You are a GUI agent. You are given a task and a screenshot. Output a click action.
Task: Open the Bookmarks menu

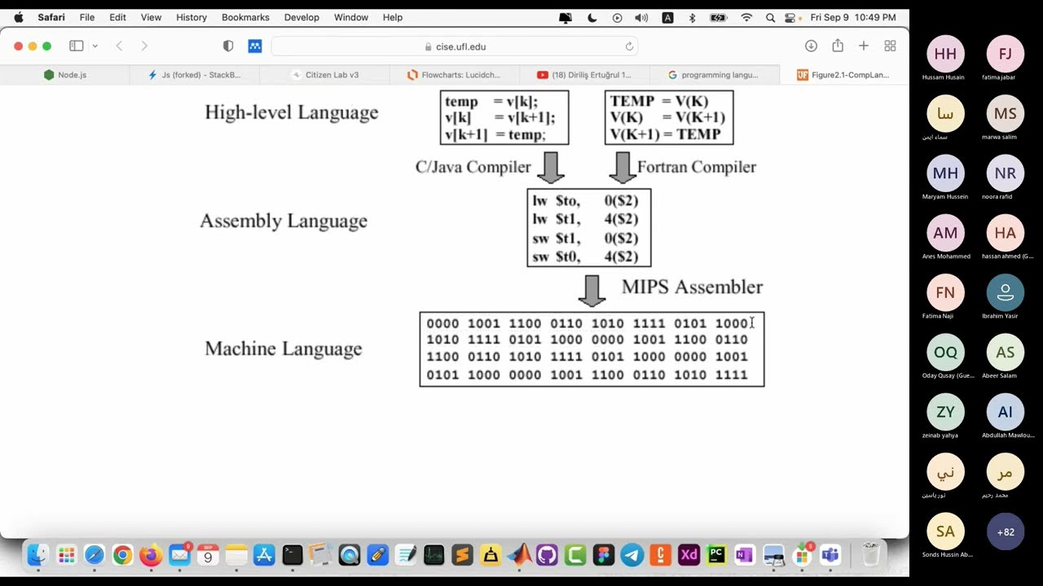coord(245,17)
